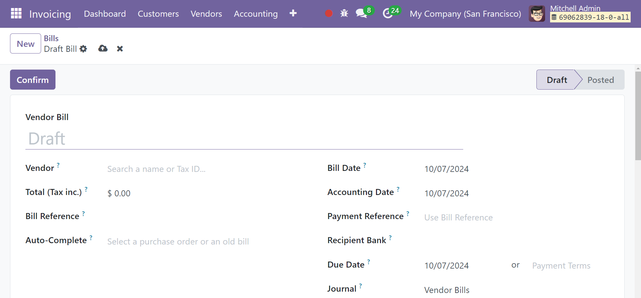Open the debug bug icon menu
This screenshot has width=641, height=298.
(344, 13)
